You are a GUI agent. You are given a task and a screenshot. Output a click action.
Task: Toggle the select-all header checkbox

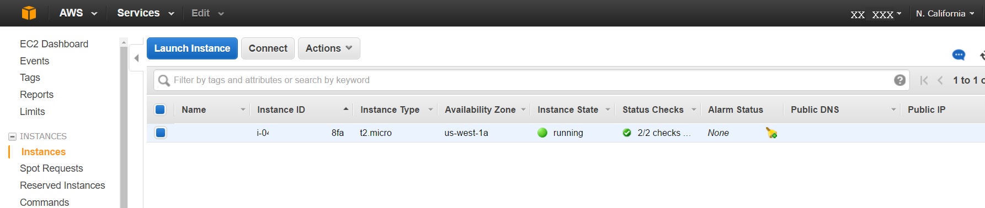pyautogui.click(x=160, y=110)
